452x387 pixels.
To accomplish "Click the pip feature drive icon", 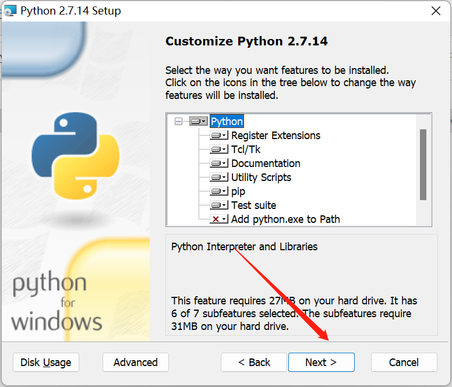I will coord(219,191).
